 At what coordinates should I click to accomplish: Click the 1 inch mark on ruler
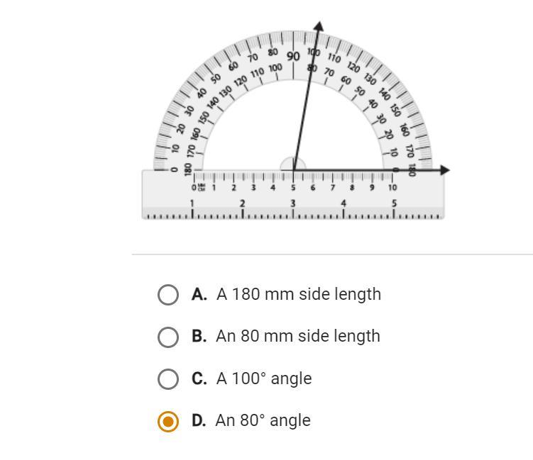coord(192,203)
